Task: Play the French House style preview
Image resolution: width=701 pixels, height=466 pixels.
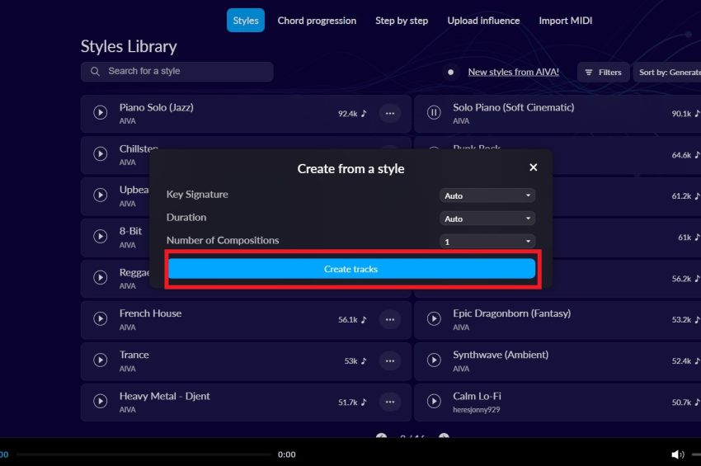Action: coord(101,319)
